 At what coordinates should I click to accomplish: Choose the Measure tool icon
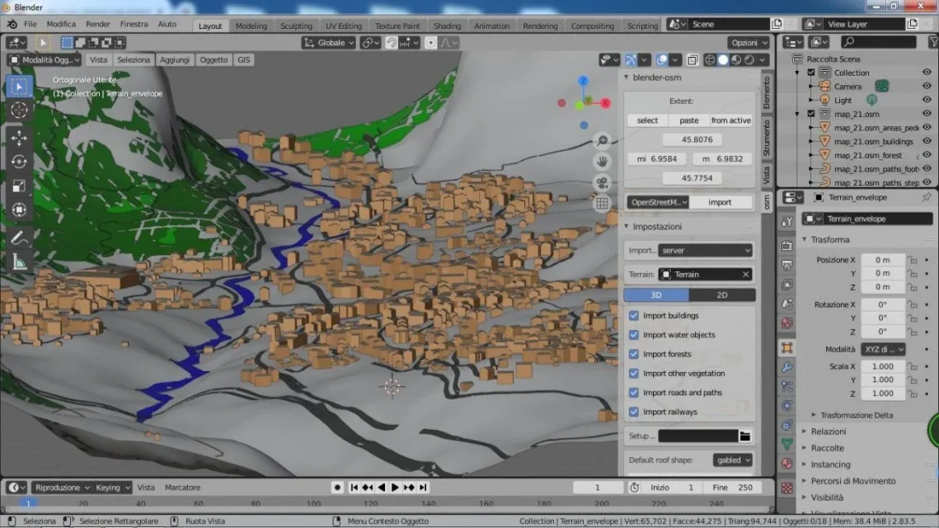[20, 262]
